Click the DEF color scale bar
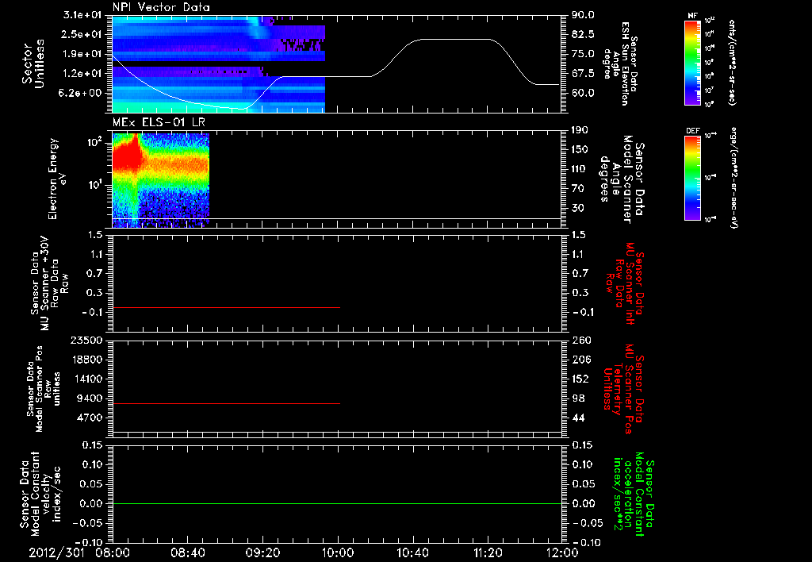The width and height of the screenshot is (812, 562). pyautogui.click(x=693, y=178)
